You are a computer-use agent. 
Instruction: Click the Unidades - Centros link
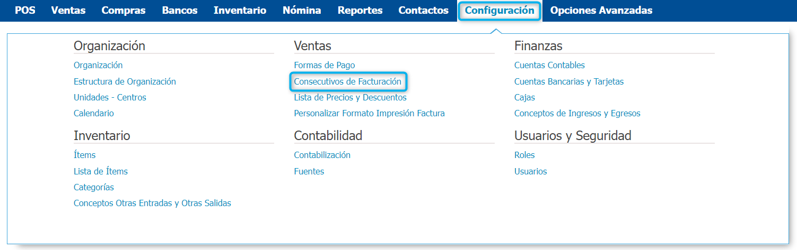point(110,97)
